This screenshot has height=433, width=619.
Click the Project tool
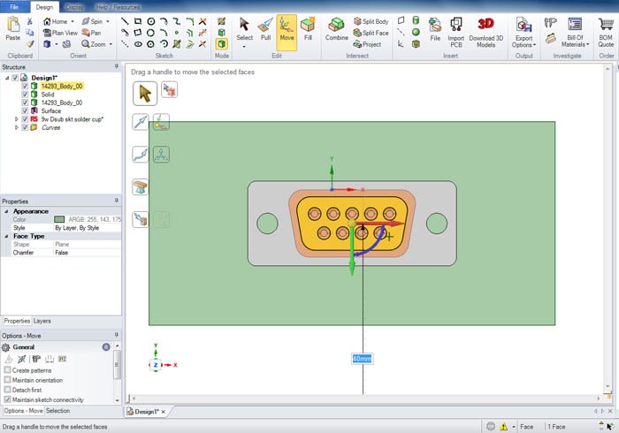click(368, 44)
